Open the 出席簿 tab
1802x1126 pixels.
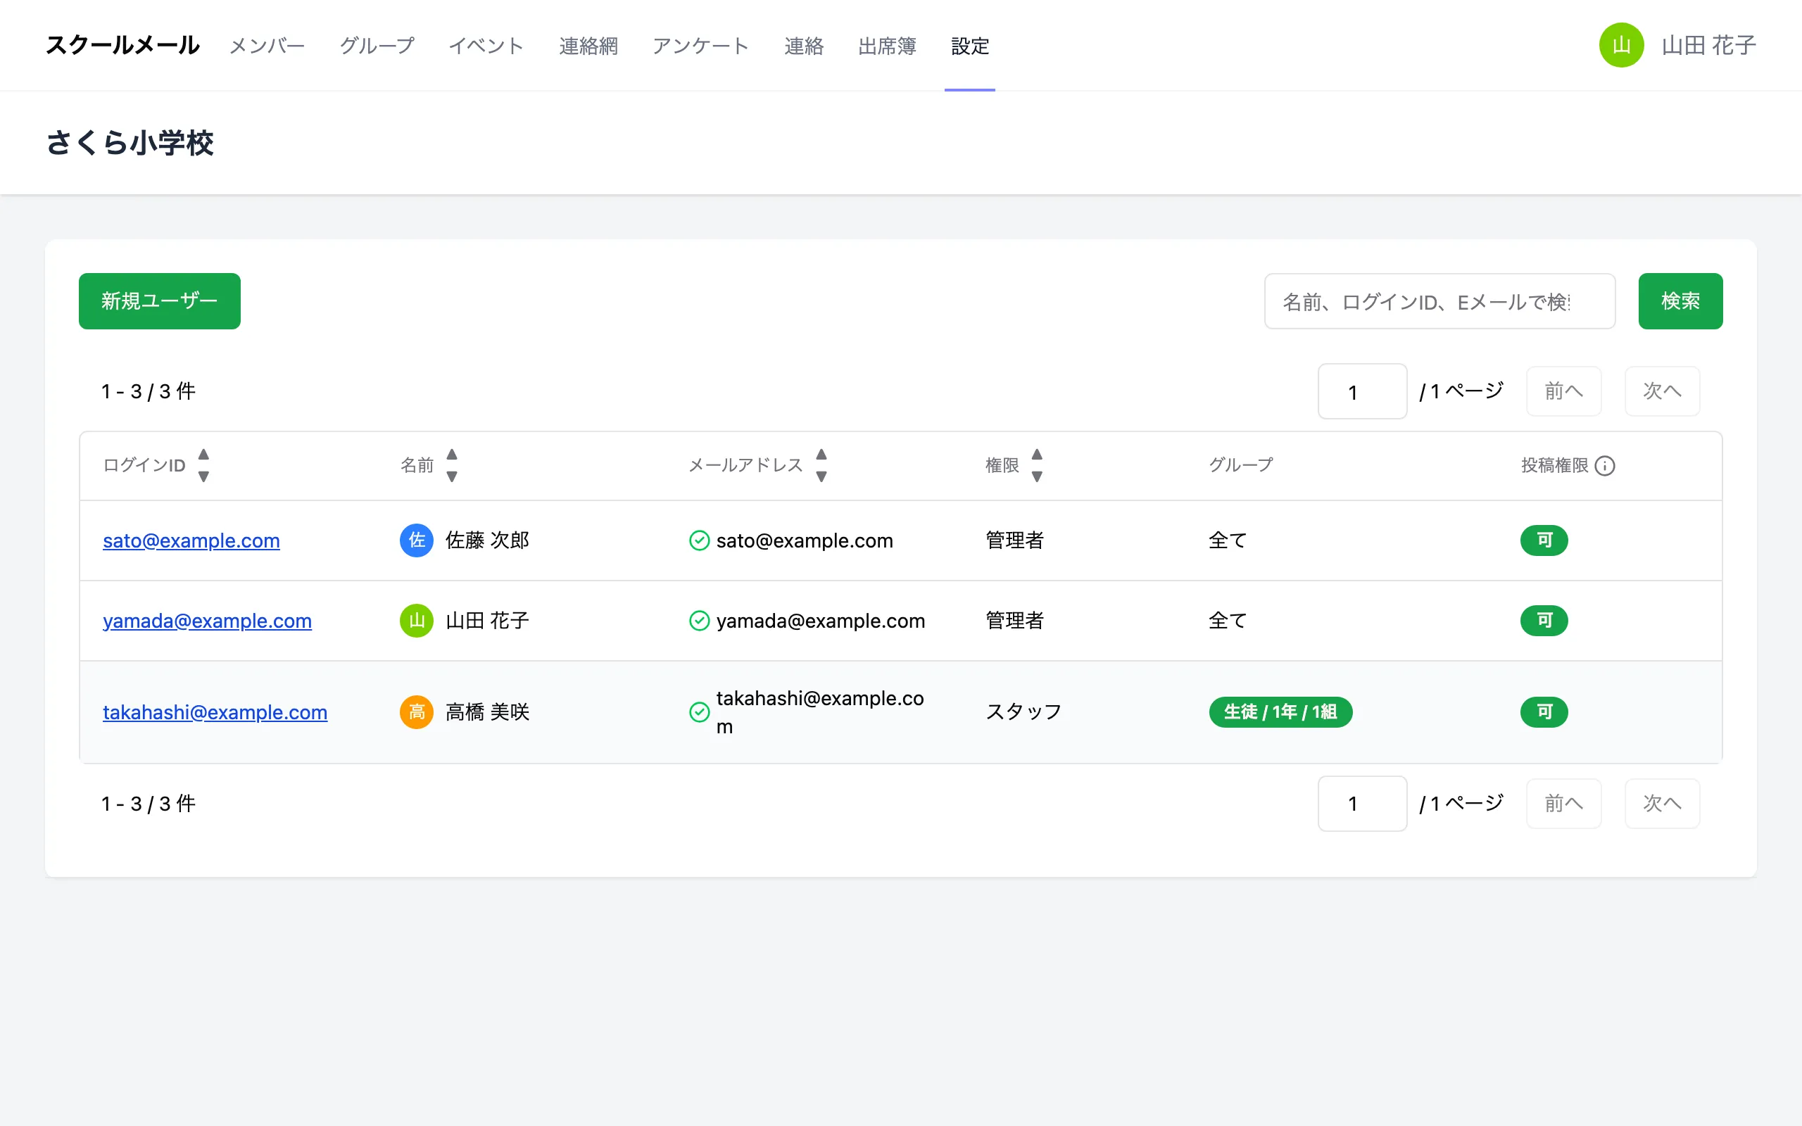(887, 46)
